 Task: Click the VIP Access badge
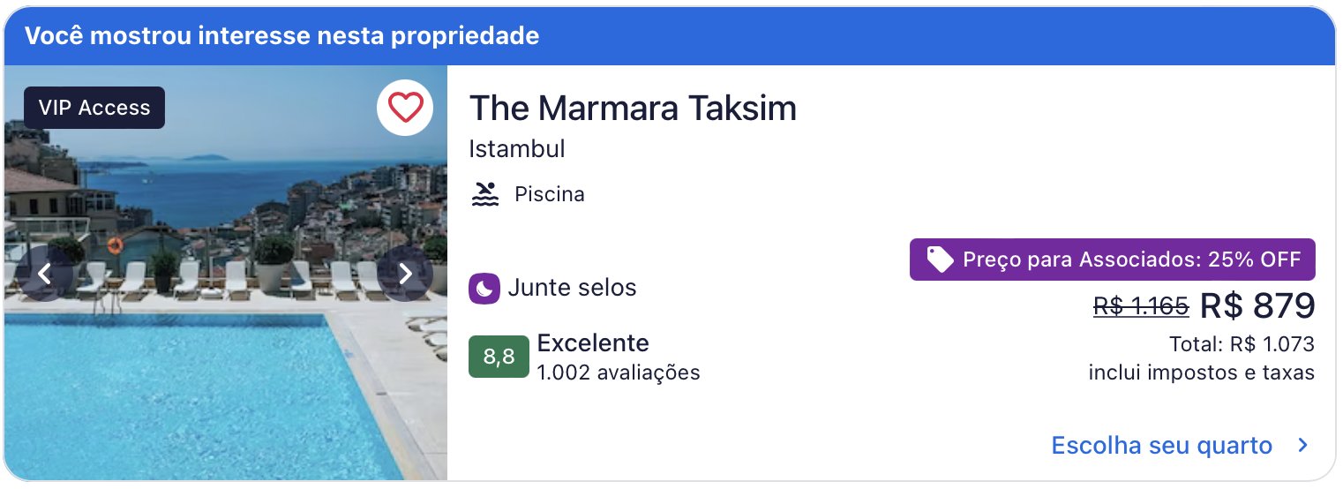pos(94,108)
